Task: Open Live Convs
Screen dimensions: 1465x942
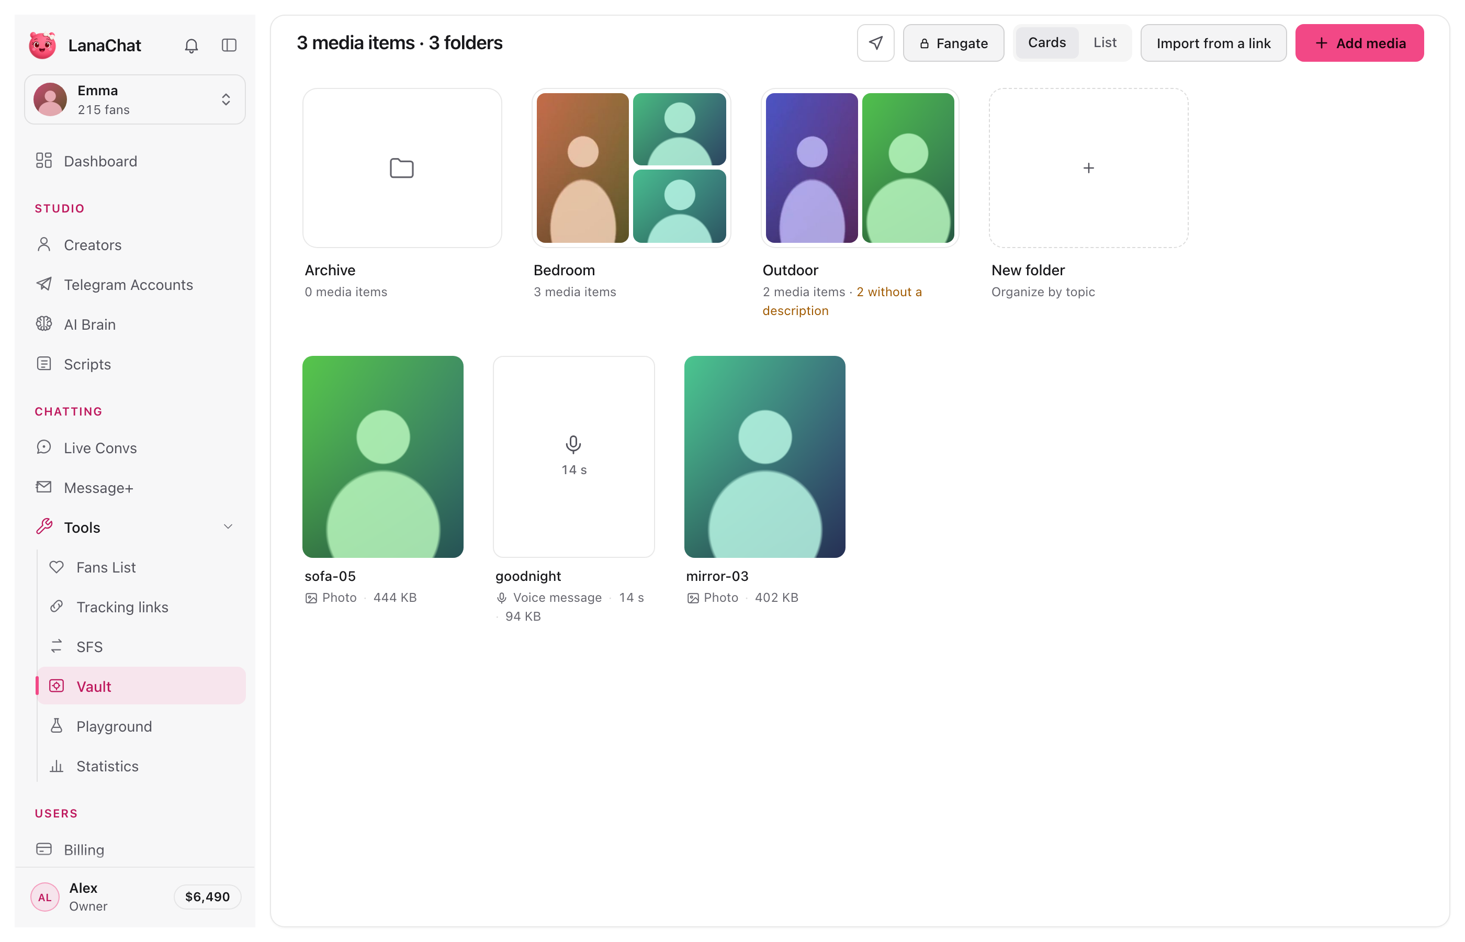Action: coord(134,448)
